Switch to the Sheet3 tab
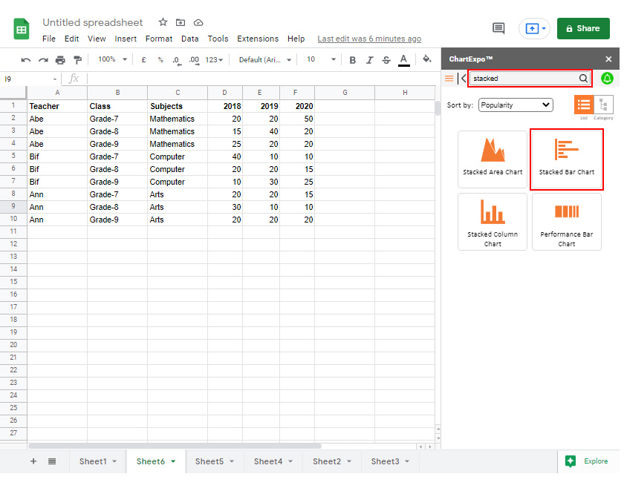Screen dimensions: 624x491 point(384,461)
